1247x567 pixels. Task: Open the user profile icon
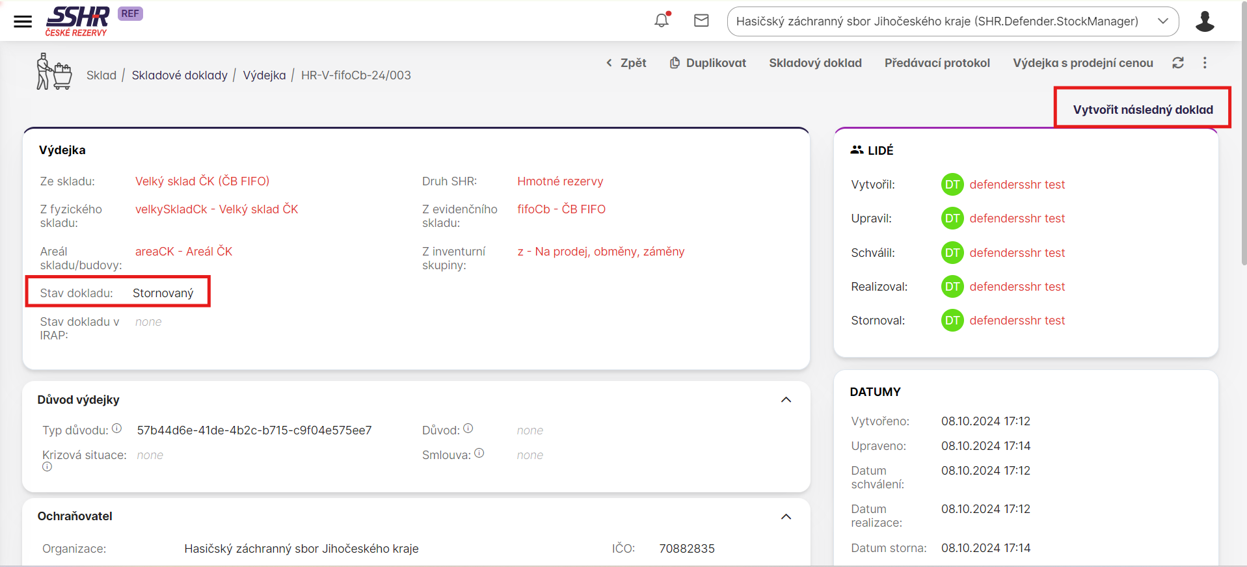tap(1205, 21)
